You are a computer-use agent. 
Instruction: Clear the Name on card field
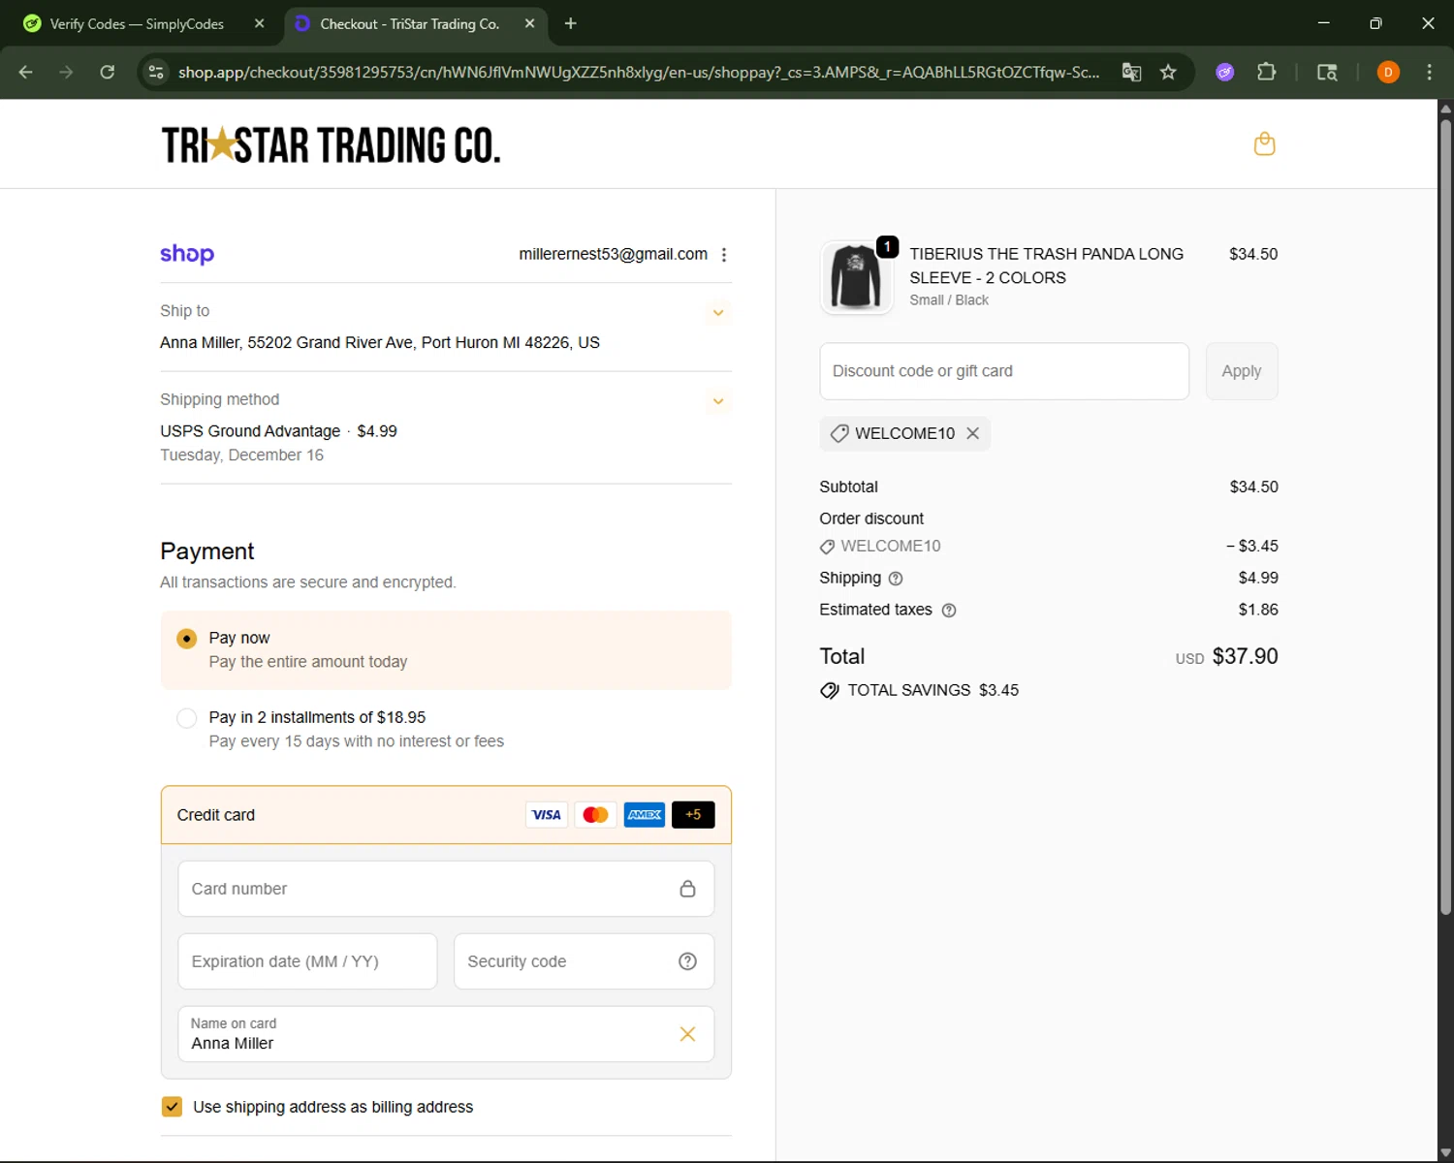pyautogui.click(x=687, y=1034)
